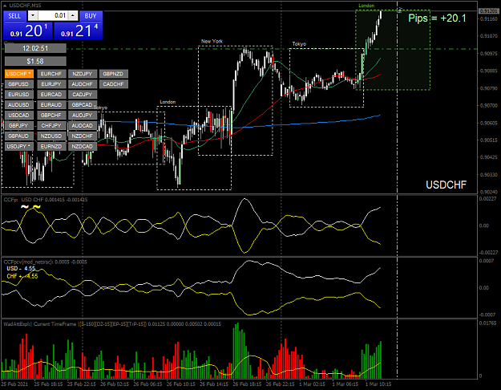Switch chart to EURJPY

[x=51, y=84]
